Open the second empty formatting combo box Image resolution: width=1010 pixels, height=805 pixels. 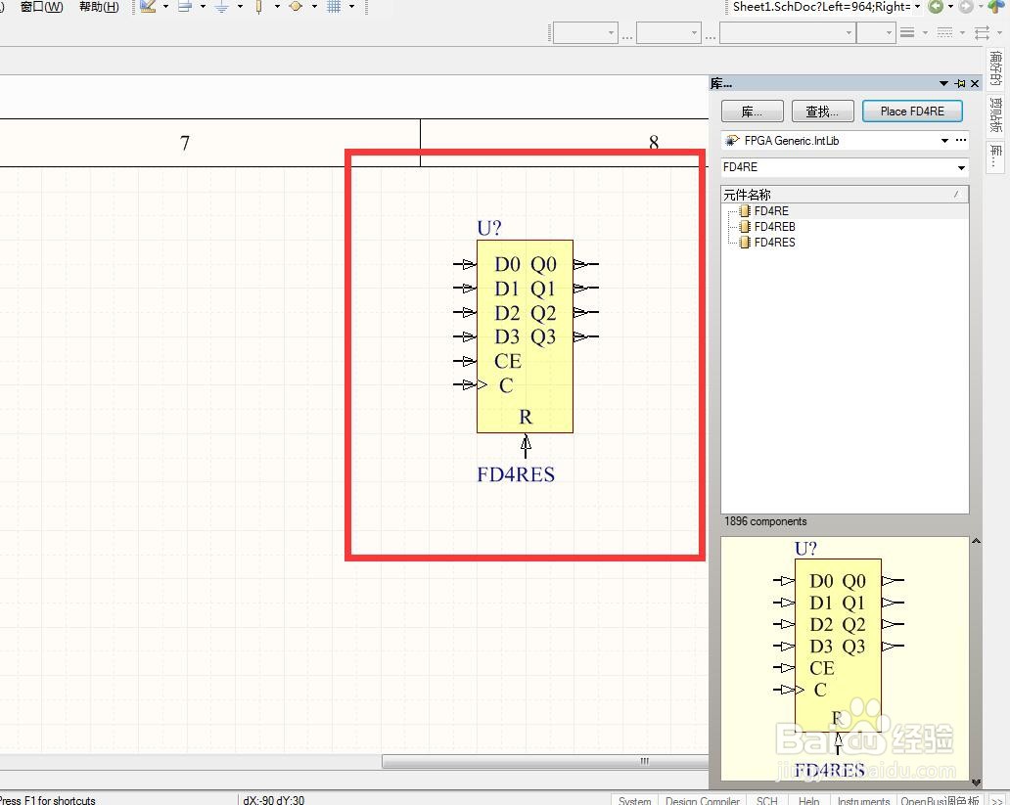[x=668, y=32]
